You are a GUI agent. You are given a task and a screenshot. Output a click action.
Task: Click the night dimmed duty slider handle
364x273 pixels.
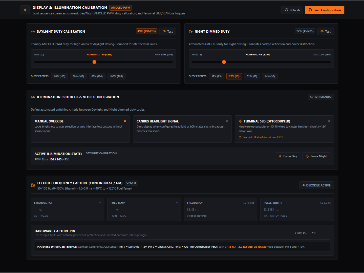point(224,62)
